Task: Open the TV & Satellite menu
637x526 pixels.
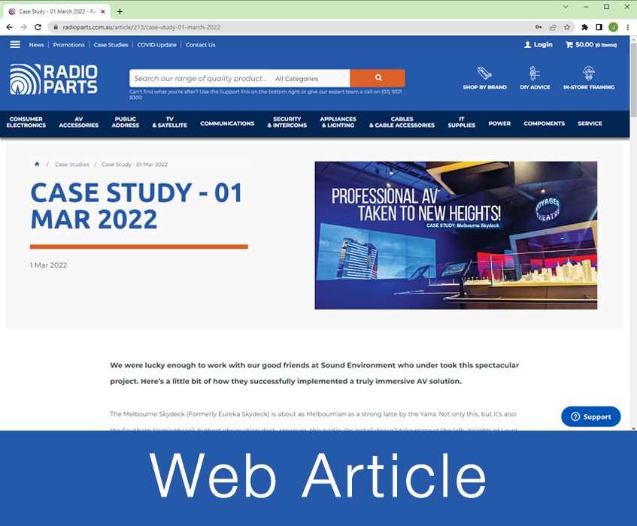Action: (x=170, y=122)
